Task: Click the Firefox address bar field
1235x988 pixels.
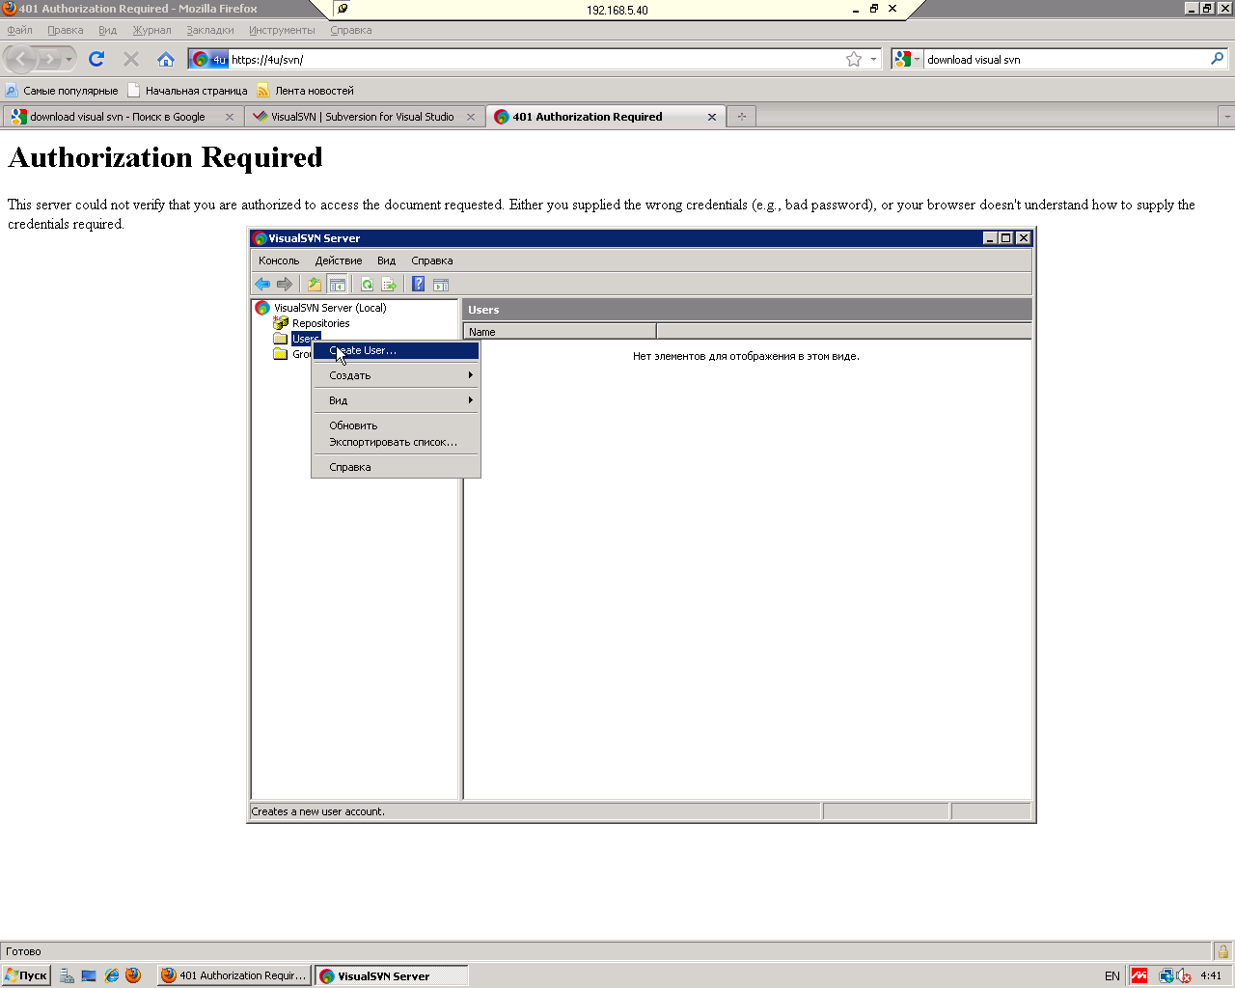Action: (535, 59)
